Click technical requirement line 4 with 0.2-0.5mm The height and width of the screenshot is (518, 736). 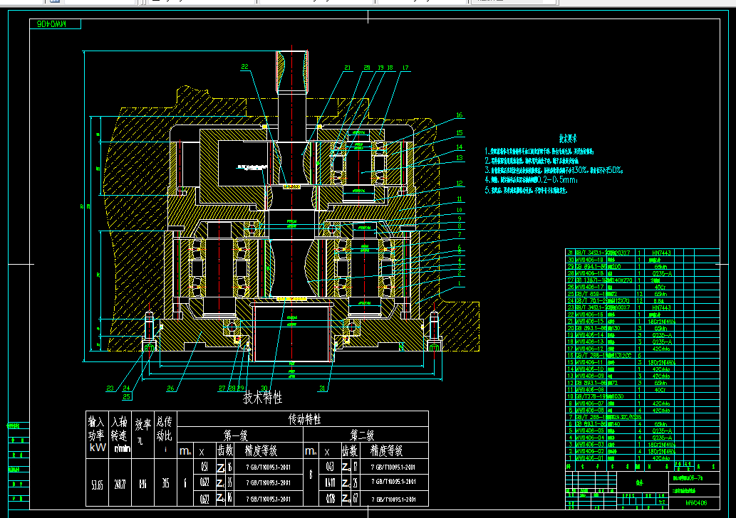(531, 180)
